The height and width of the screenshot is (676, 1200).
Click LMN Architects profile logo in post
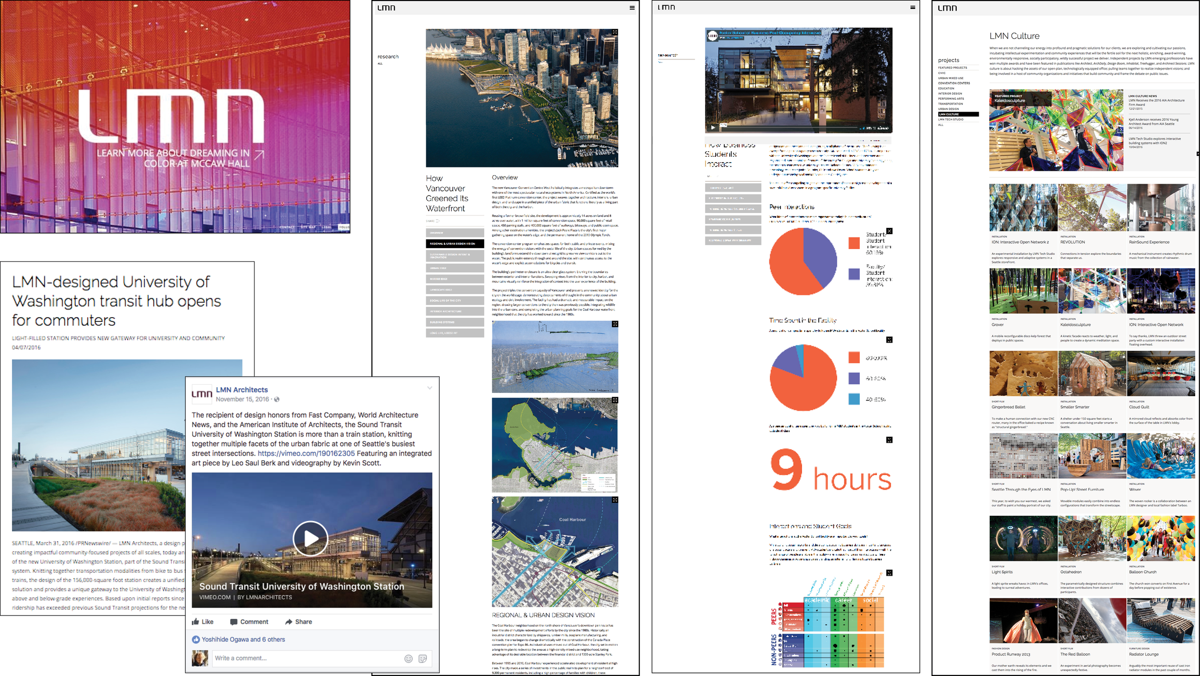pyautogui.click(x=202, y=394)
